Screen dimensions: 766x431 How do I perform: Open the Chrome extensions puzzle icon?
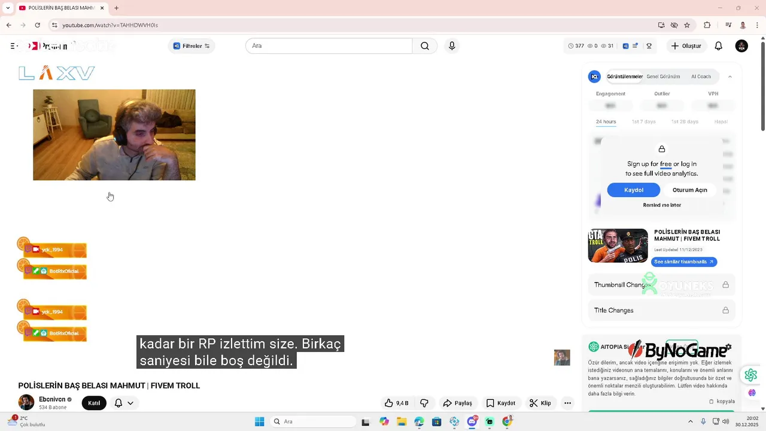click(x=707, y=25)
